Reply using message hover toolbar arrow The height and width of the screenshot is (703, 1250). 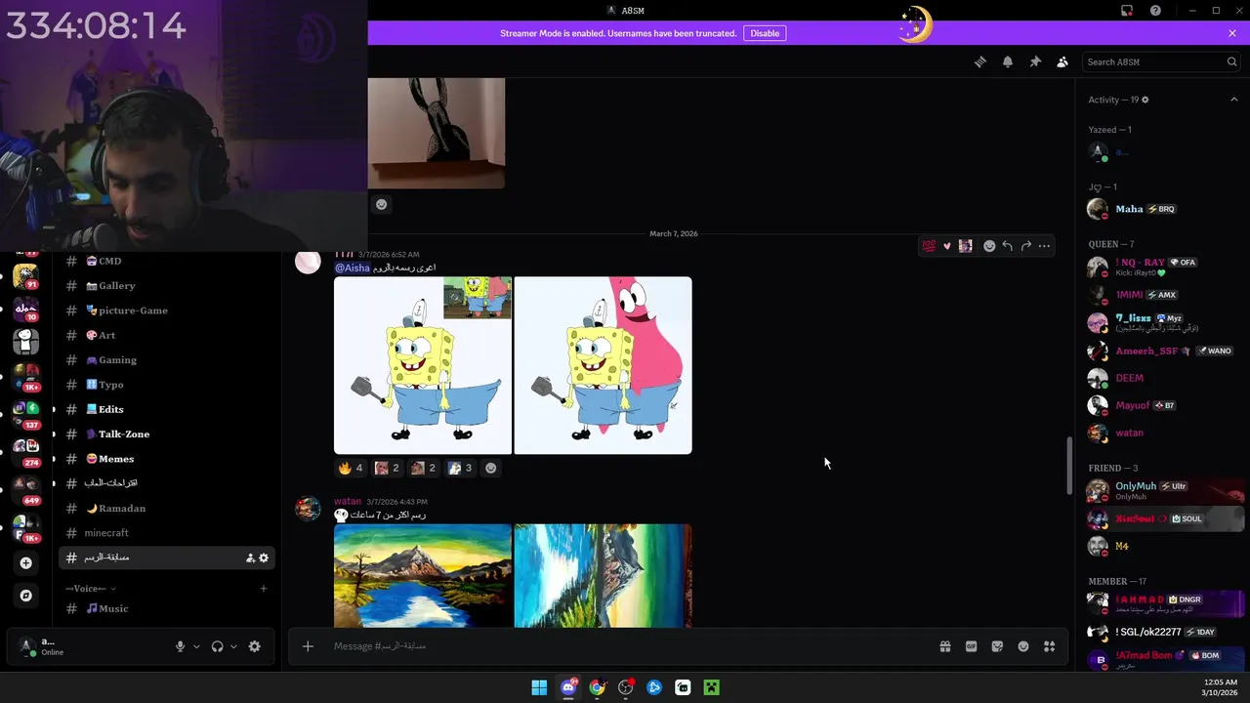tap(1007, 246)
